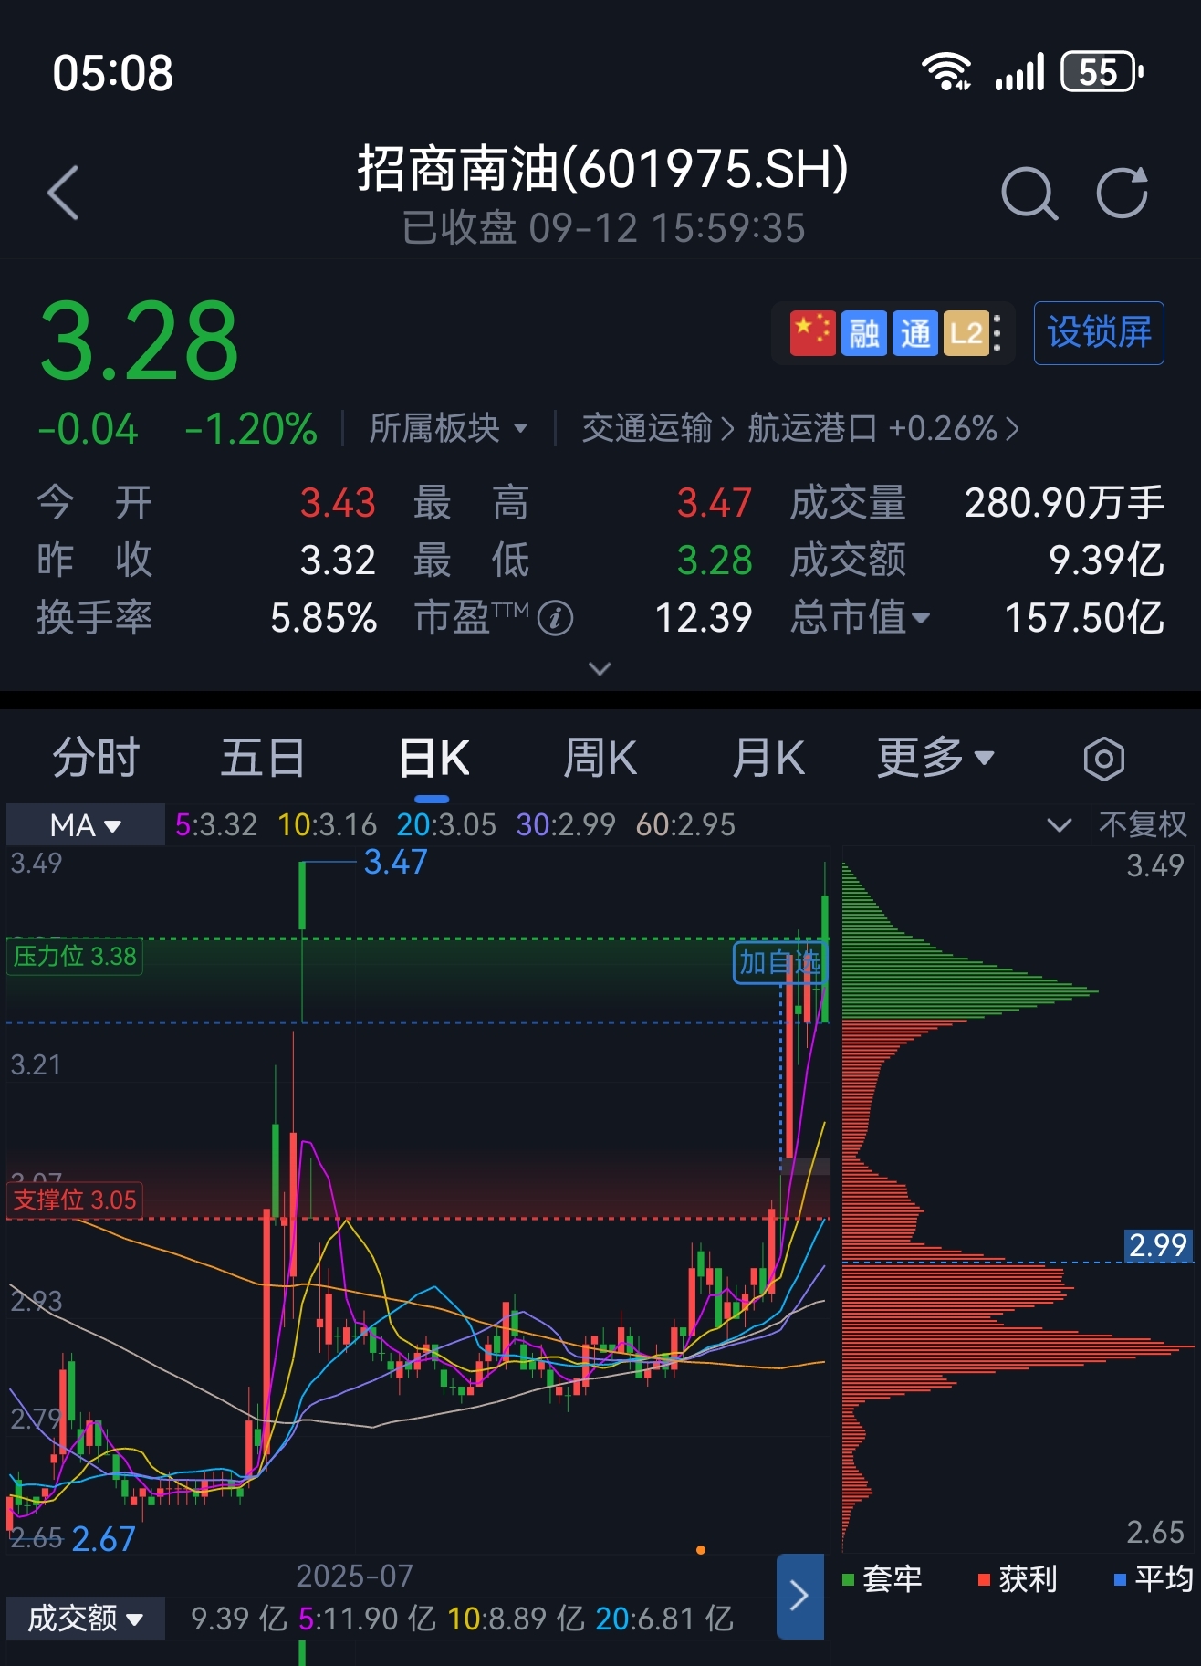The image size is (1201, 1666).
Task: Tap the green 套牢 legend item
Action: pos(882,1578)
